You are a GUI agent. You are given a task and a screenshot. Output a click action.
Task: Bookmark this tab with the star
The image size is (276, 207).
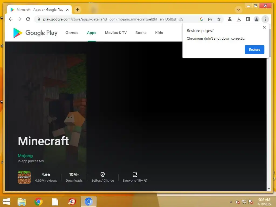(x=219, y=19)
